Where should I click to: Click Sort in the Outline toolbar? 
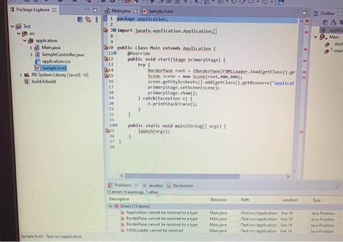[x=333, y=23]
